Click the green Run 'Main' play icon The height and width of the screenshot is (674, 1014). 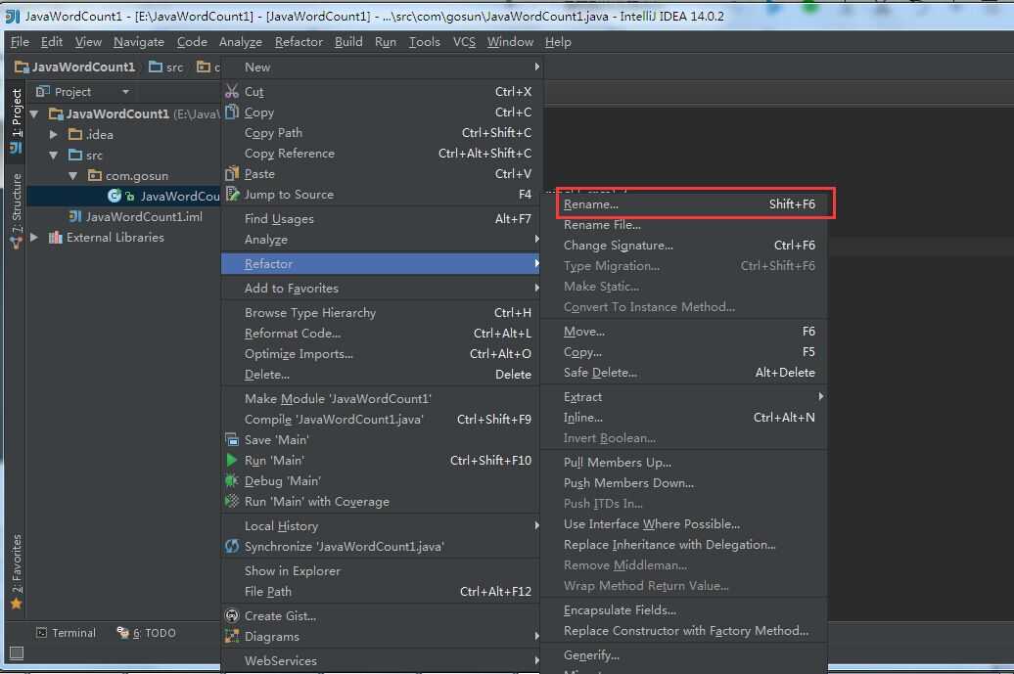point(232,460)
